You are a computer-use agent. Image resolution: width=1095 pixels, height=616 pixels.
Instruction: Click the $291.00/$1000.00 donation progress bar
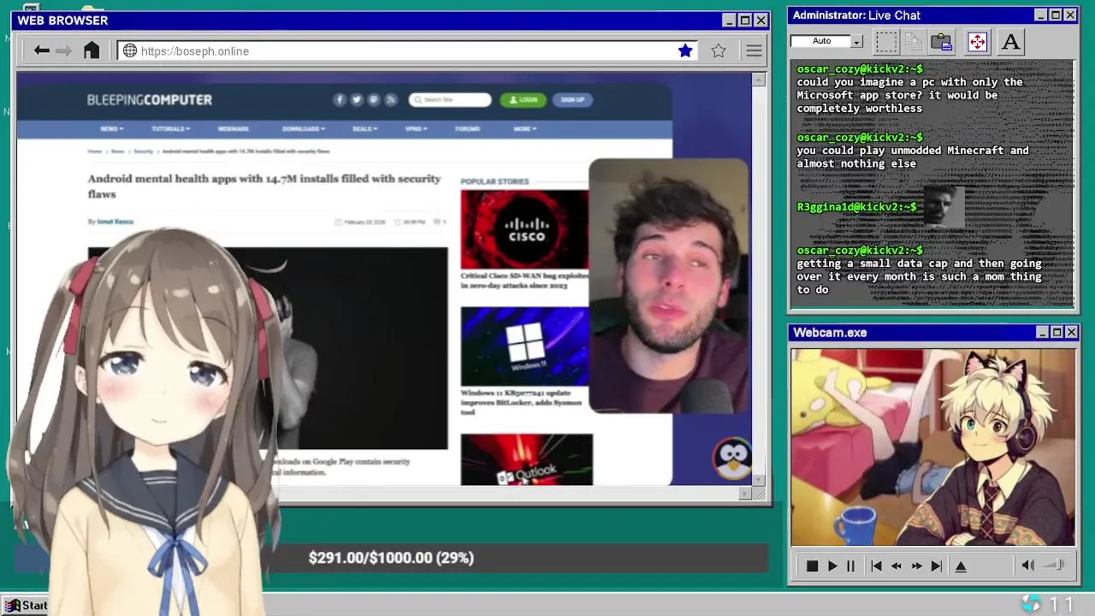pyautogui.click(x=391, y=558)
